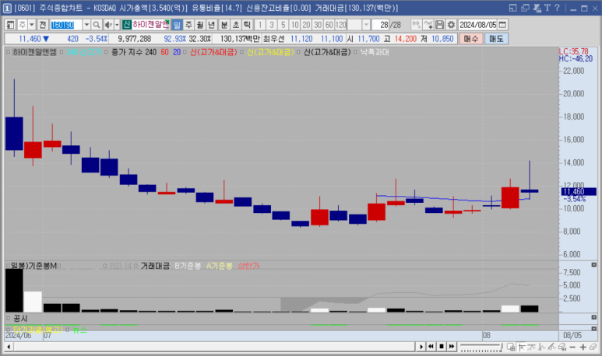
Task: Click the horizontal scrollbar left arrow
Action: tap(9, 347)
